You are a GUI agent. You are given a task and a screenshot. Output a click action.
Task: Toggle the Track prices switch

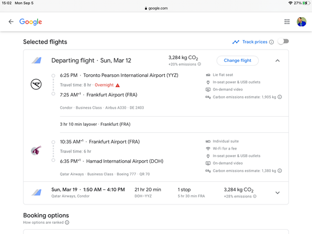click(283, 41)
